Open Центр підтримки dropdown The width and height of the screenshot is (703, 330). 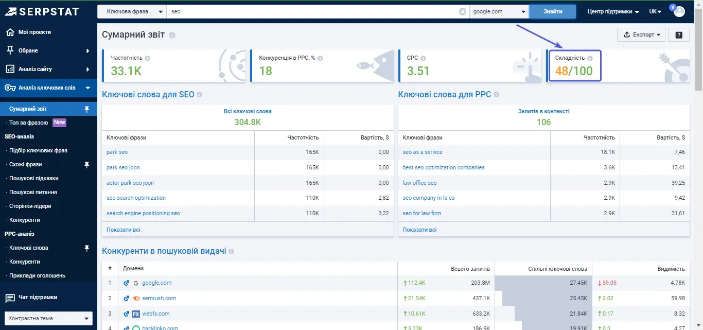pos(613,11)
